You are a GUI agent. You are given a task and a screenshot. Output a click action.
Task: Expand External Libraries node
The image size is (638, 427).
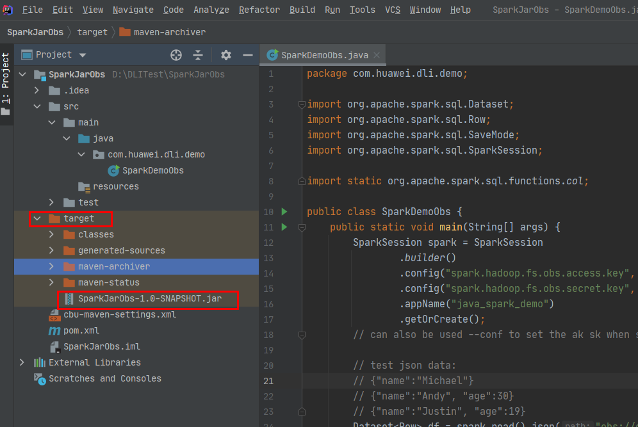pos(22,363)
